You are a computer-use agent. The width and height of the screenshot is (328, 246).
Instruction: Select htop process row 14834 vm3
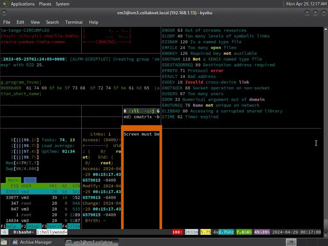point(40,220)
